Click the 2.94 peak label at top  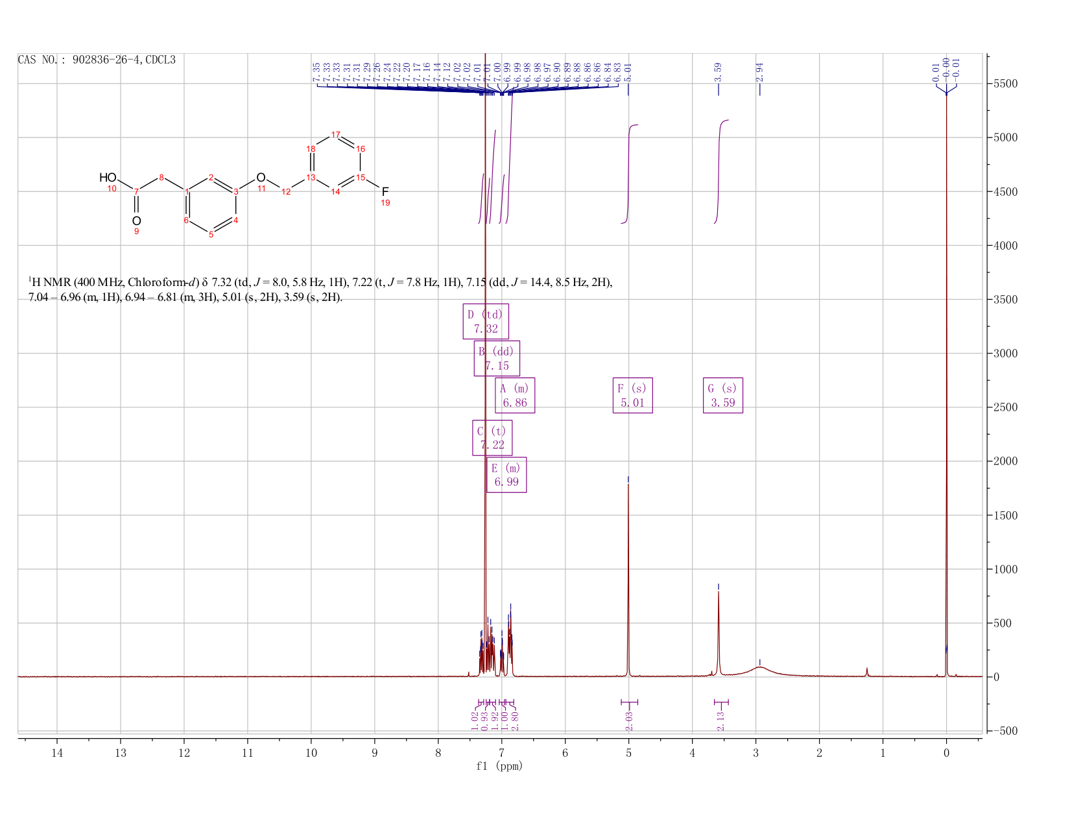click(x=759, y=71)
